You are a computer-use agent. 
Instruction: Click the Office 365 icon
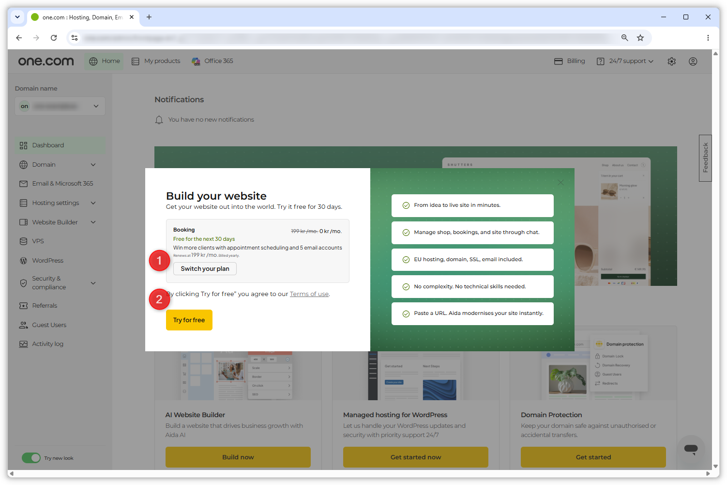point(196,61)
